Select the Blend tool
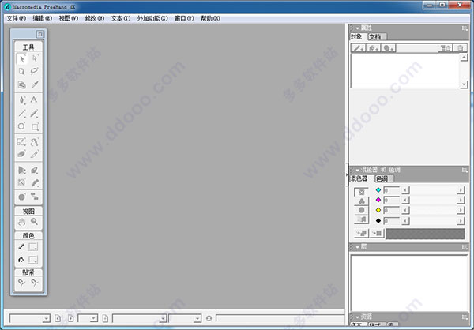Screen dimensions: 474x330 coord(35,182)
